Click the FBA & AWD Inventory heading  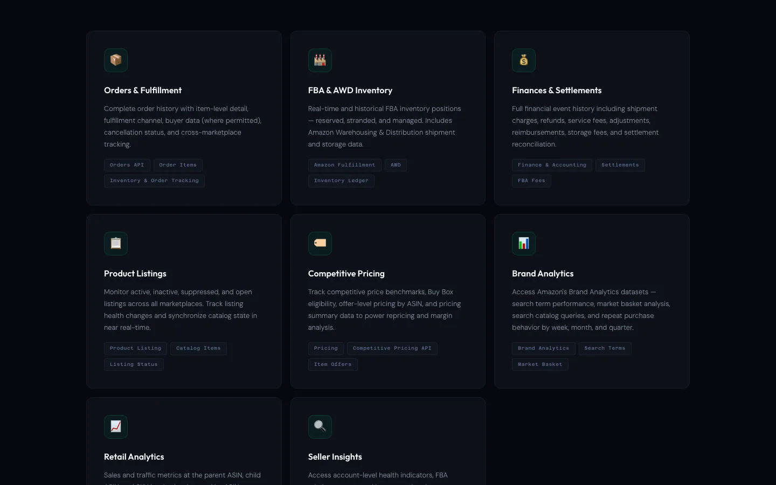pos(350,91)
